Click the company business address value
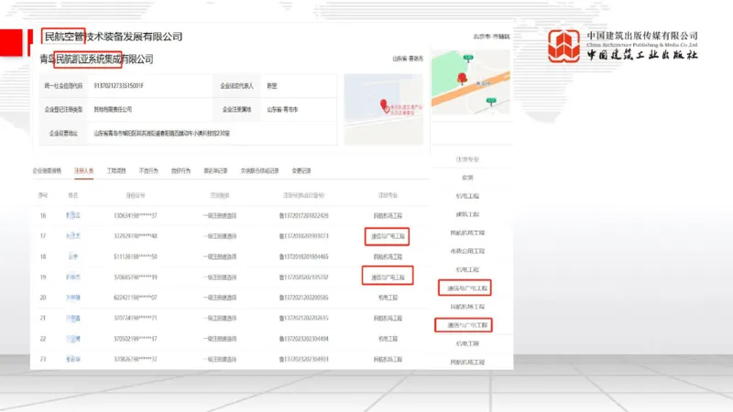 (x=162, y=134)
